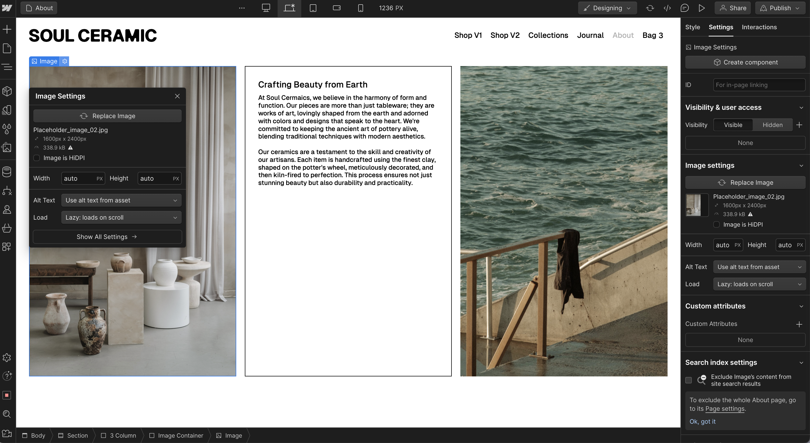Check Exclude Image's content from site search
810x443 pixels.
(689, 380)
